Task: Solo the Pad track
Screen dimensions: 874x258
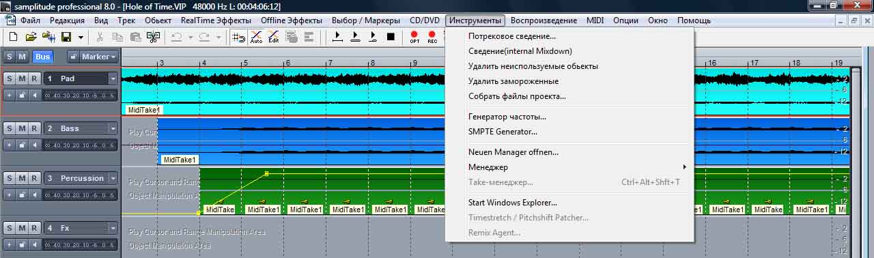Action: pos(10,78)
